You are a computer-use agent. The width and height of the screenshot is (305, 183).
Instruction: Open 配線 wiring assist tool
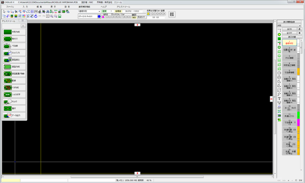pos(14,80)
